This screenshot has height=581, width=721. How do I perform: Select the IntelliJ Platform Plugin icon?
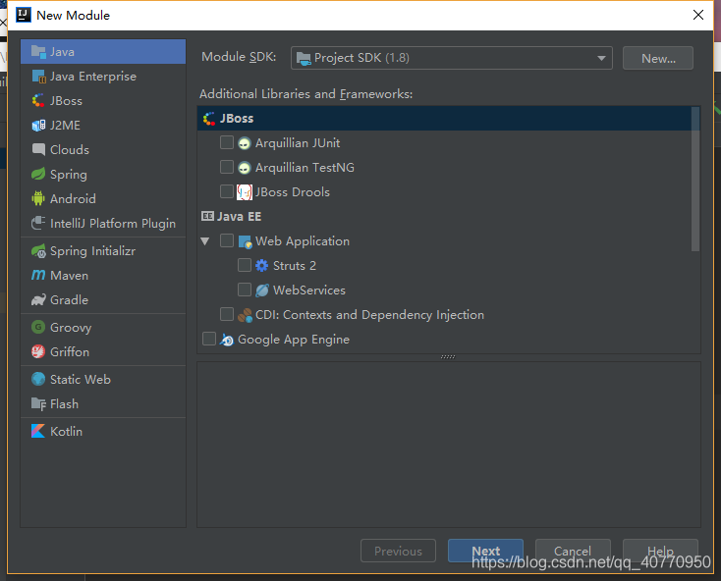pyautogui.click(x=38, y=223)
